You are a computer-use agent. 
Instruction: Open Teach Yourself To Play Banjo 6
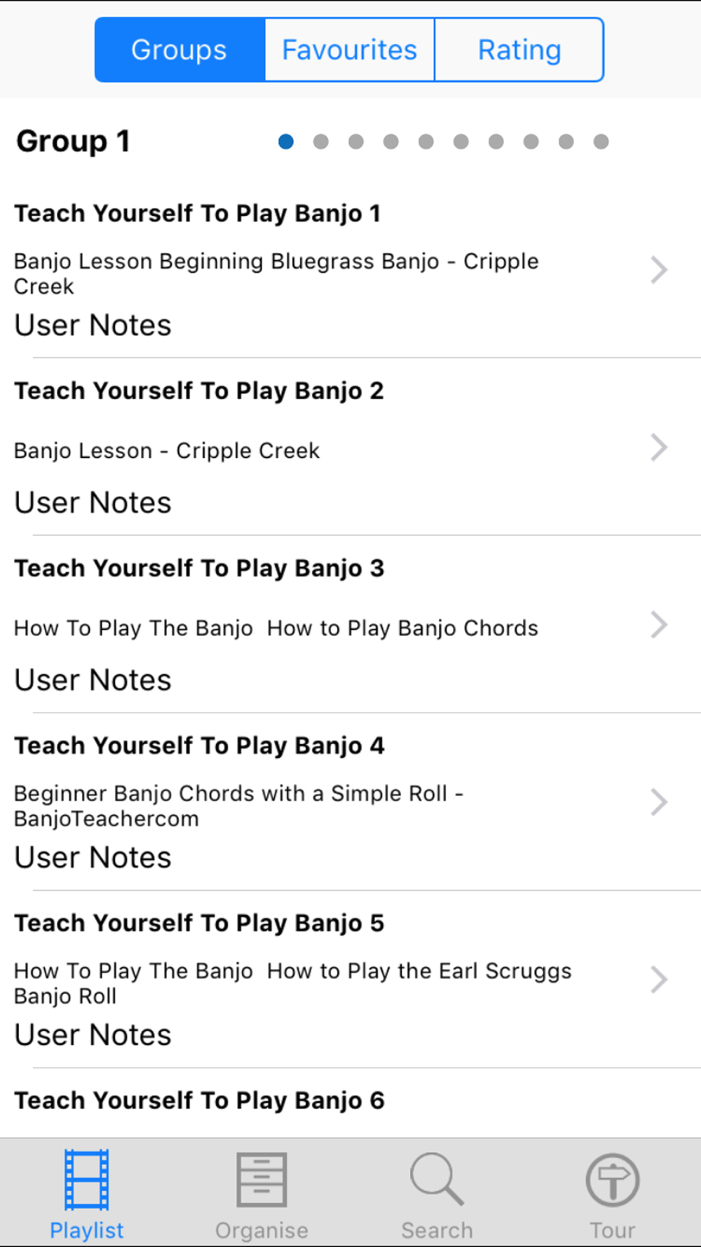tap(199, 1100)
